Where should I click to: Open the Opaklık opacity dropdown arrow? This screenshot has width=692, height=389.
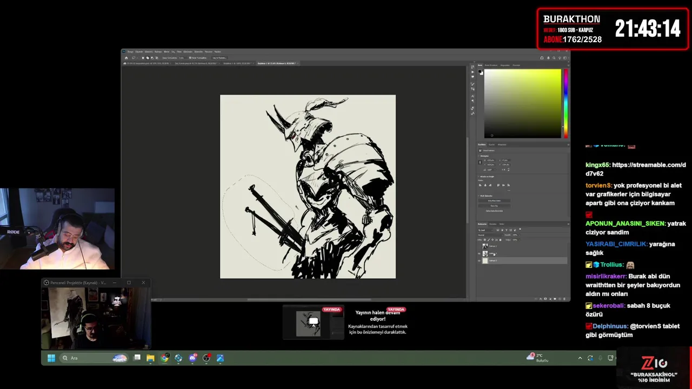click(519, 235)
